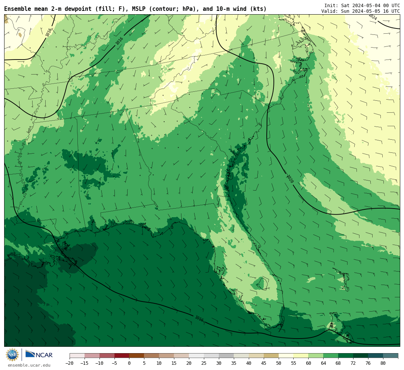Screen dimensions: 404x370
Task: Click the '72' legend tick label
Action: [353, 363]
